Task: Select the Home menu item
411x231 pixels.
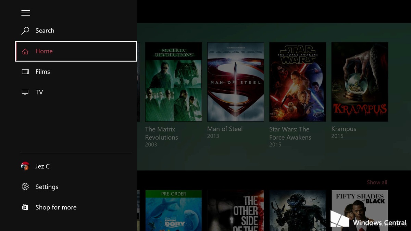Action: (76, 51)
